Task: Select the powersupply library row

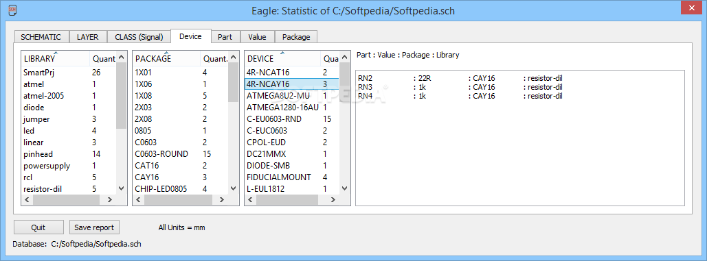Action: [x=69, y=166]
